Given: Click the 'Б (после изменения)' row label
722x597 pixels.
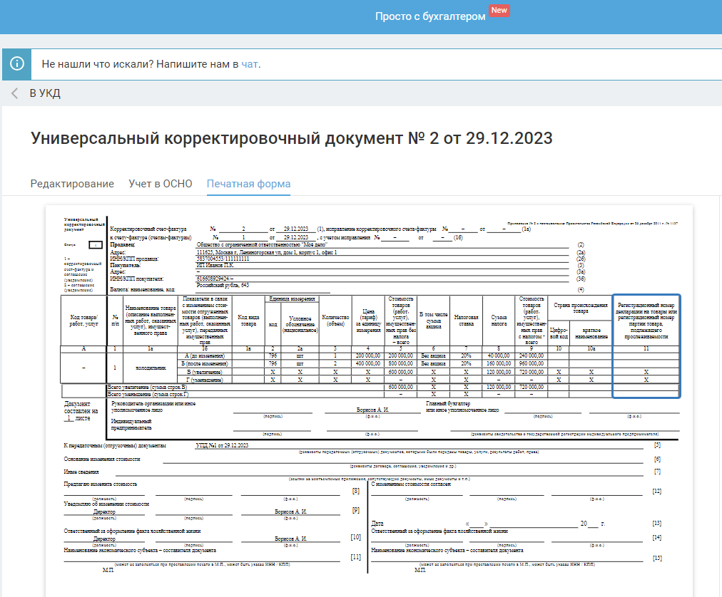Looking at the screenshot, I should tap(205, 363).
